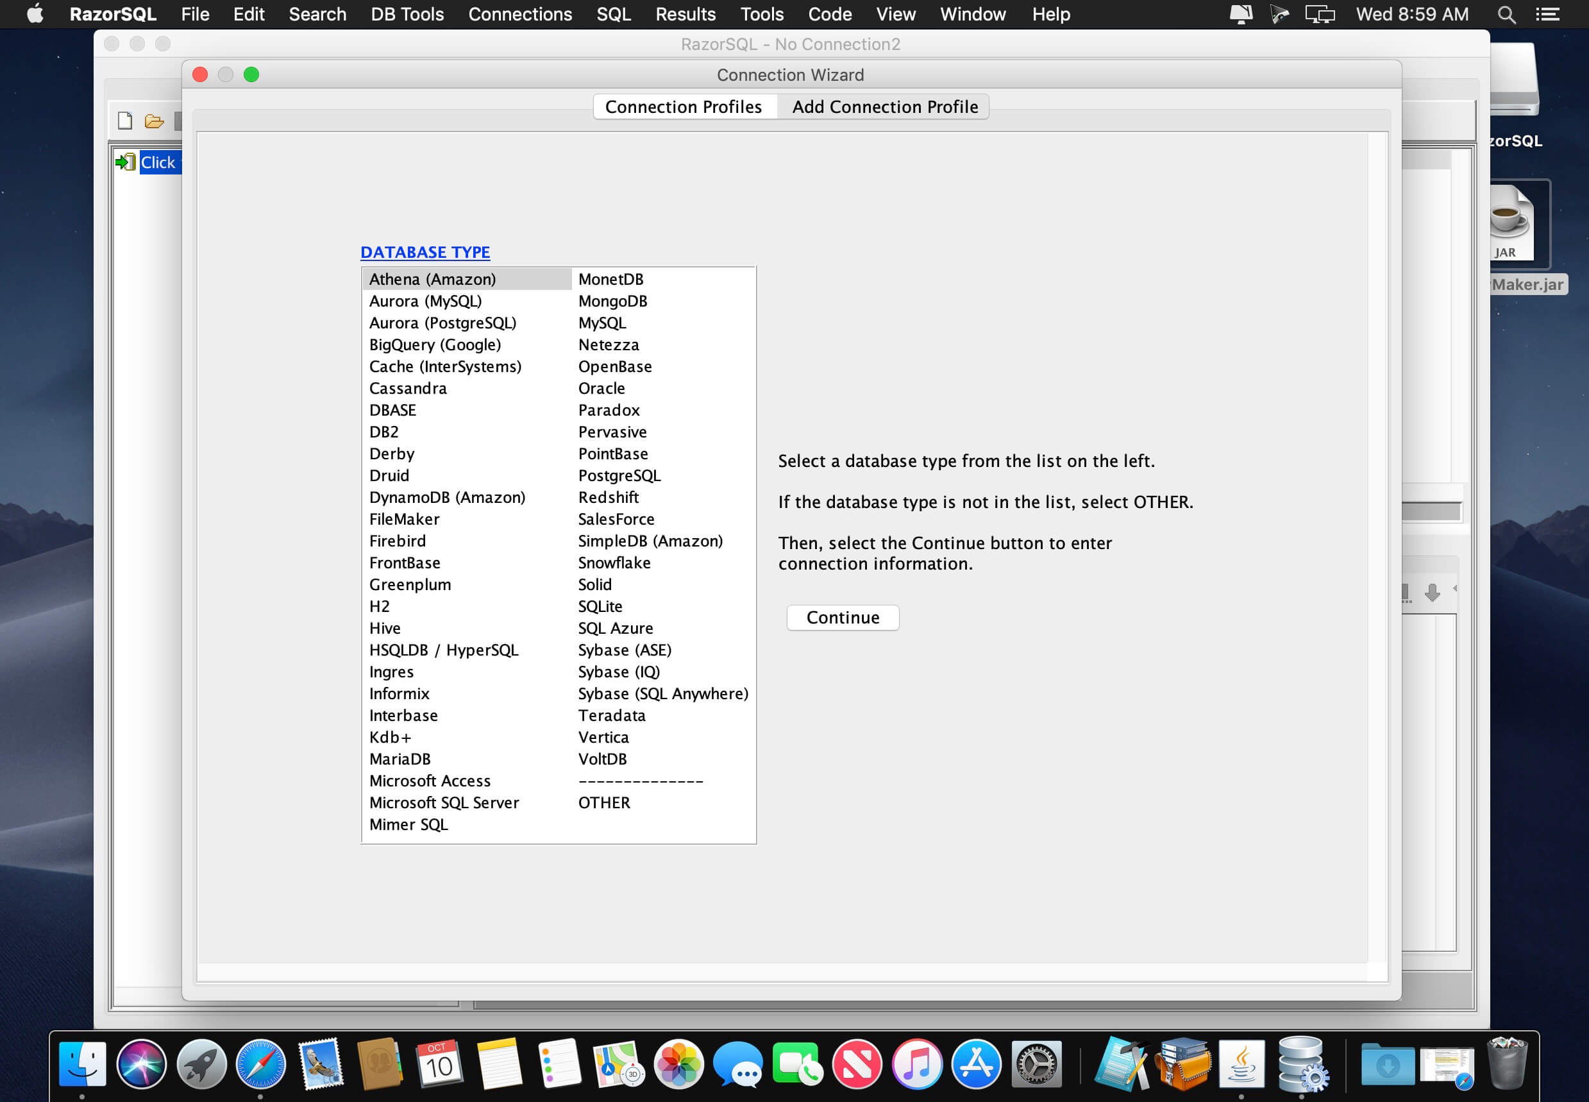Click the new file icon in toolbar

coord(125,121)
